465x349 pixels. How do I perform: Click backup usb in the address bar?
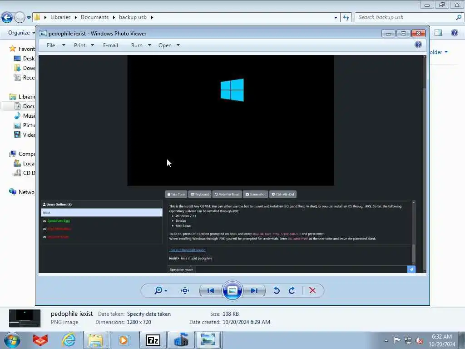pos(133,17)
